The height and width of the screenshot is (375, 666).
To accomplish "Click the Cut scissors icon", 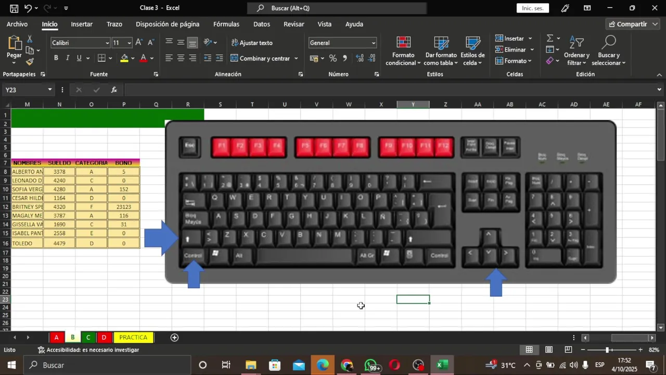I will 30,39.
